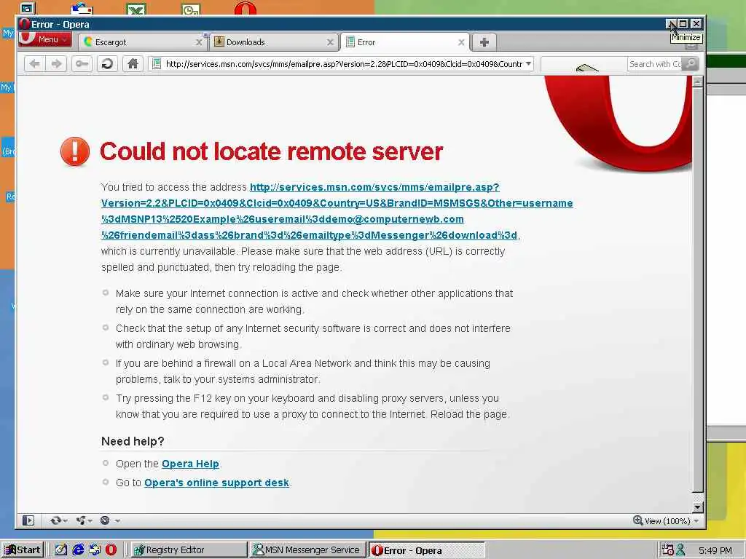Go forward with the Forward arrow
The image size is (746, 559).
[x=56, y=64]
